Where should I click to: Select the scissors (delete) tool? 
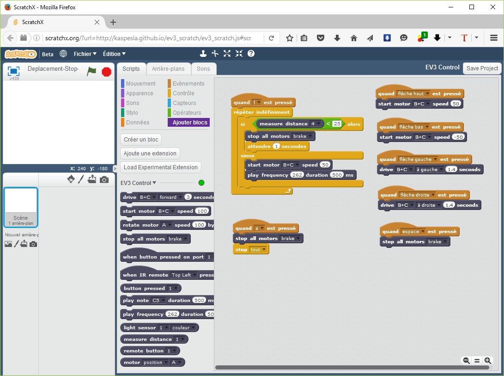215,54
